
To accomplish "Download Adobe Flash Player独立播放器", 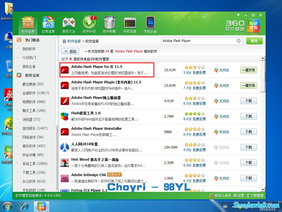I will click(x=249, y=101).
